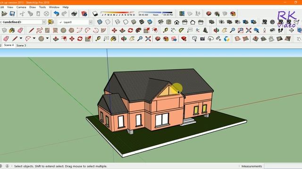Select the Zoom Window tool
Image resolution: width=302 pixels, height=169 pixels.
coord(240,30)
